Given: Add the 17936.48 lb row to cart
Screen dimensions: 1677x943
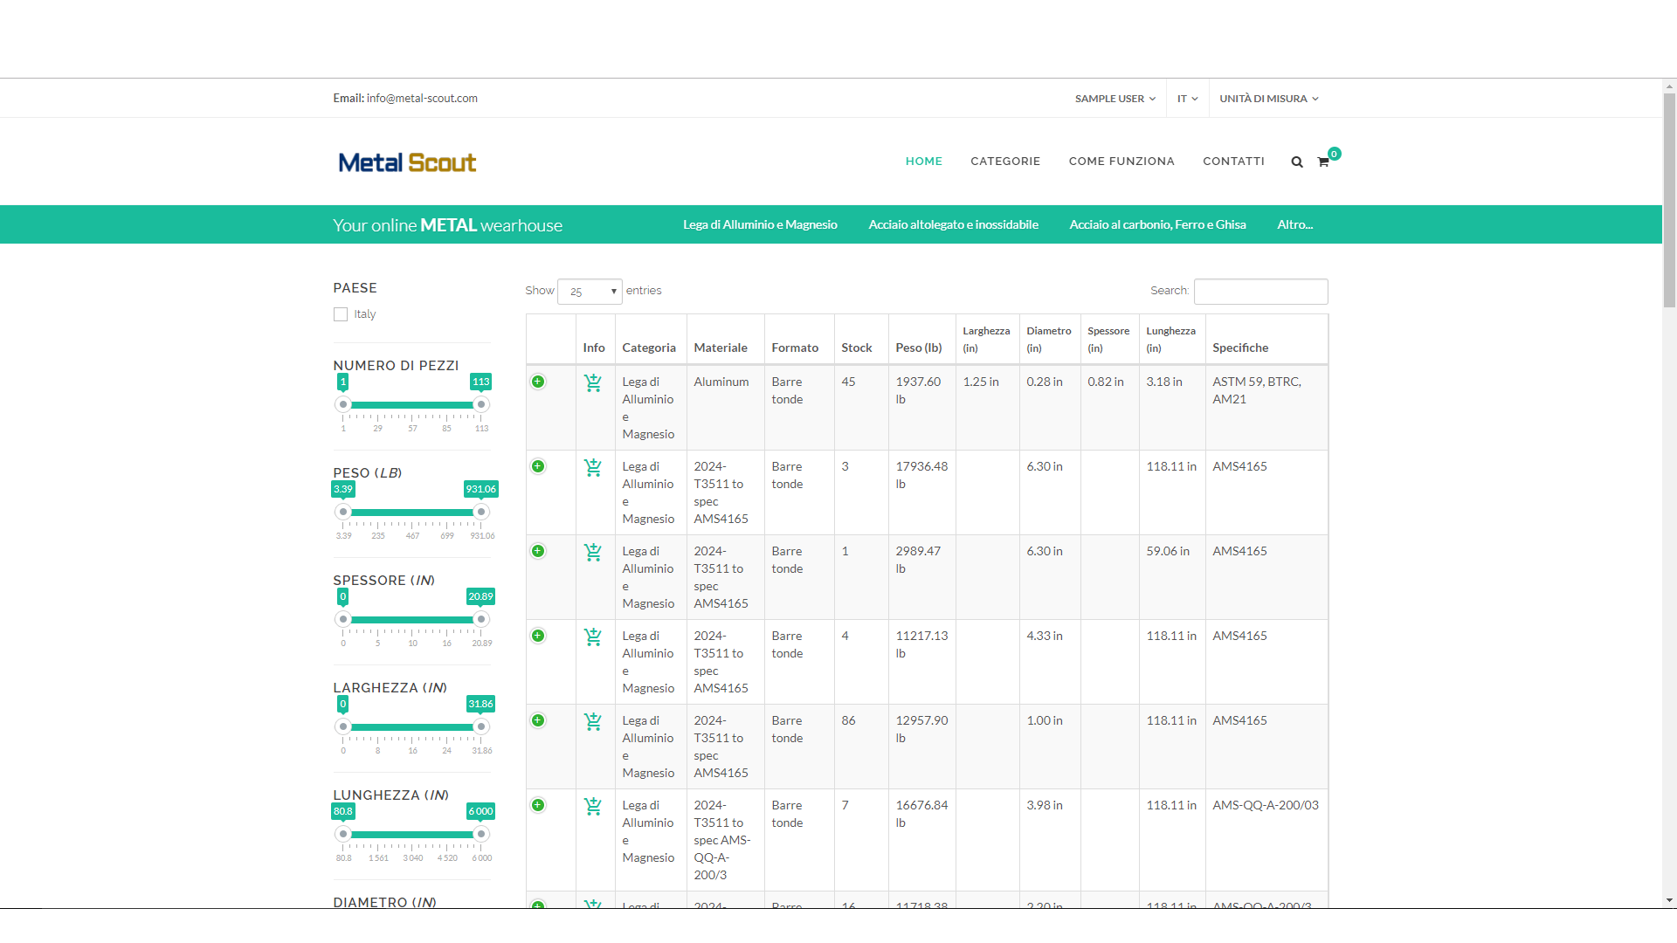Looking at the screenshot, I should (593, 467).
